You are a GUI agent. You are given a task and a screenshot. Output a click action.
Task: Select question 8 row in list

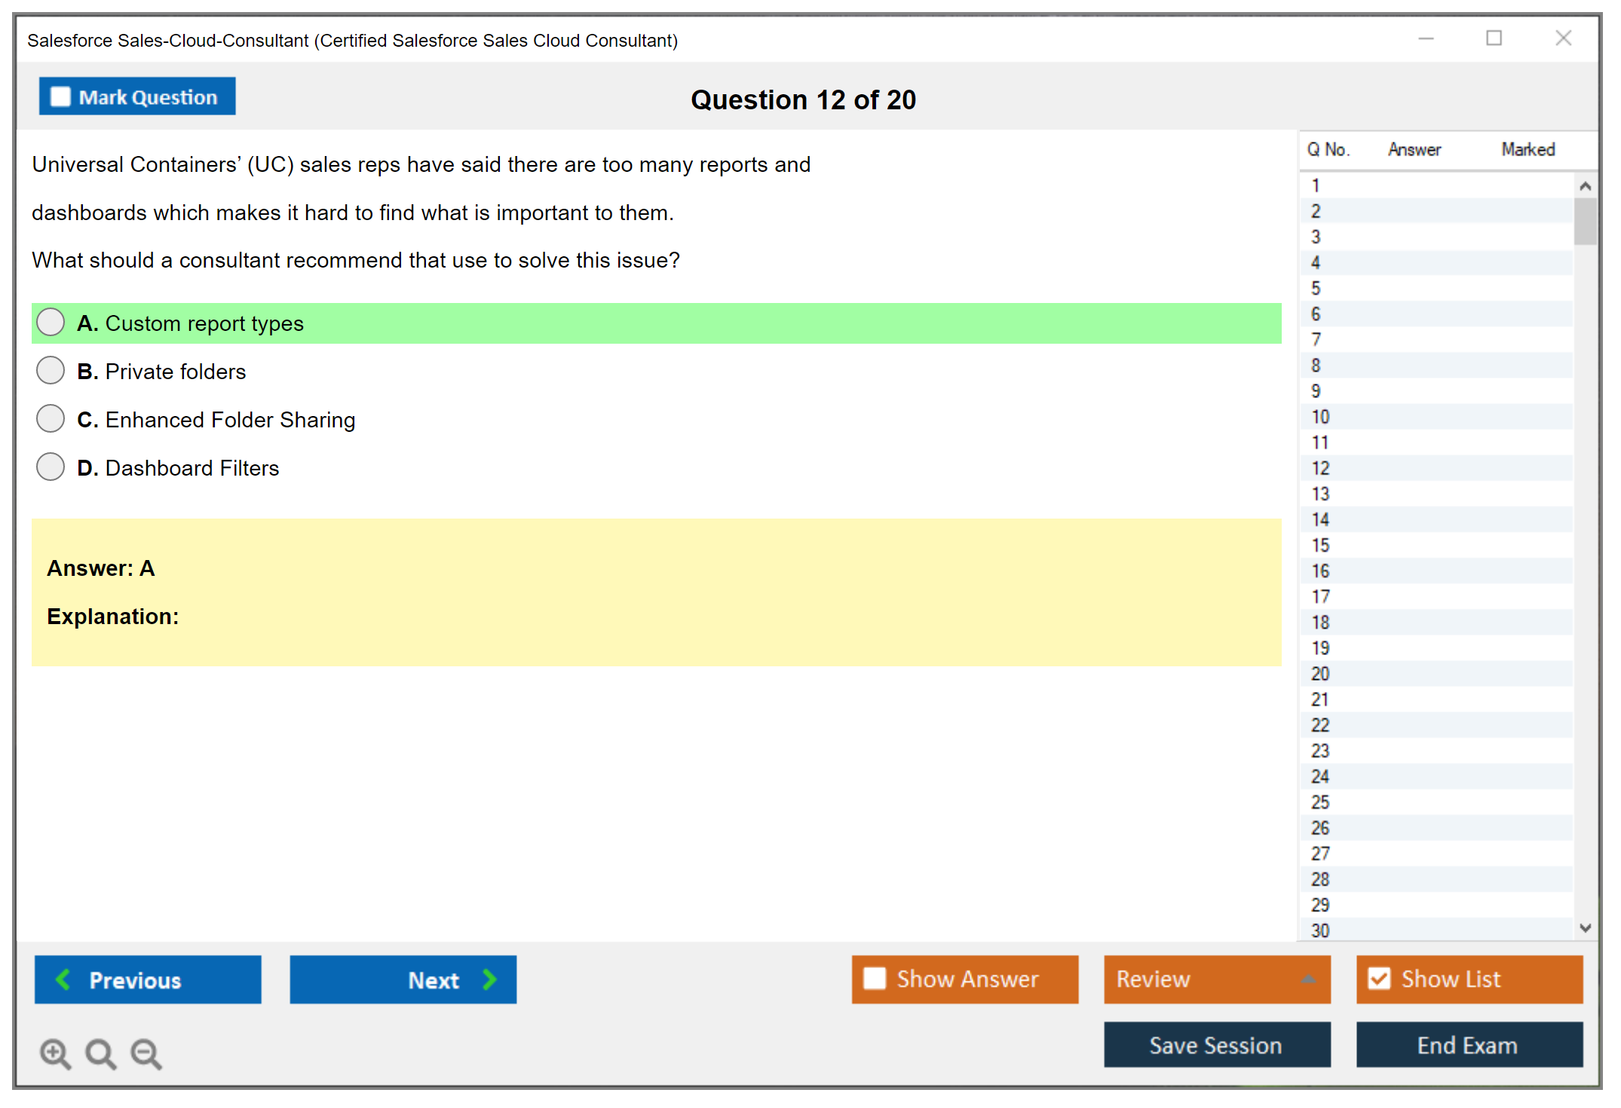[1316, 366]
